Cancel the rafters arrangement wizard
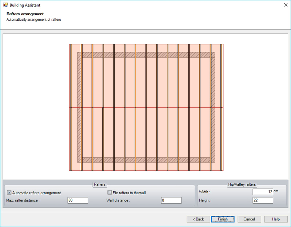The width and height of the screenshot is (291, 227). pos(249,219)
